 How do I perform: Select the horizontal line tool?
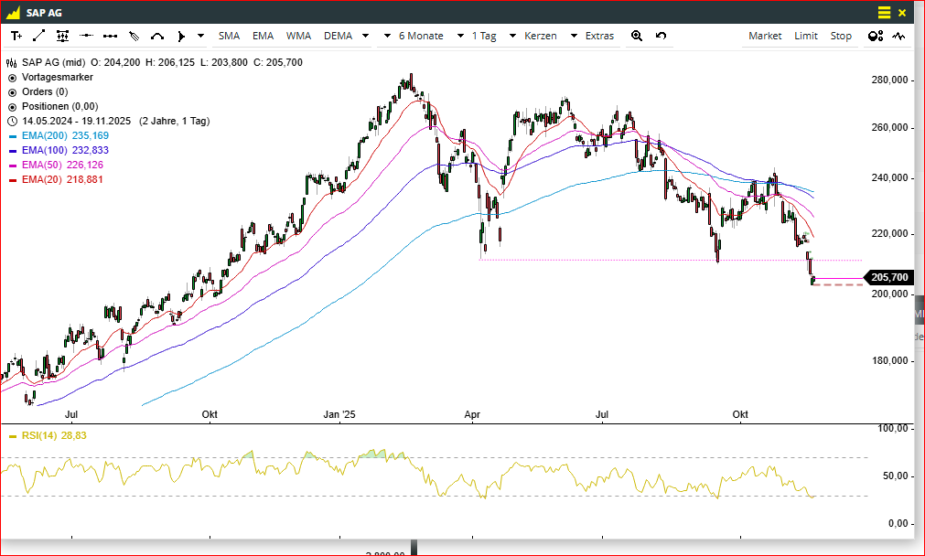point(87,36)
